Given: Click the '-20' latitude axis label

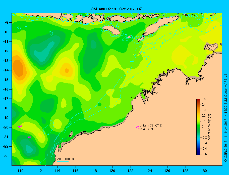Looking at the screenshot, I should [x=6, y=127].
